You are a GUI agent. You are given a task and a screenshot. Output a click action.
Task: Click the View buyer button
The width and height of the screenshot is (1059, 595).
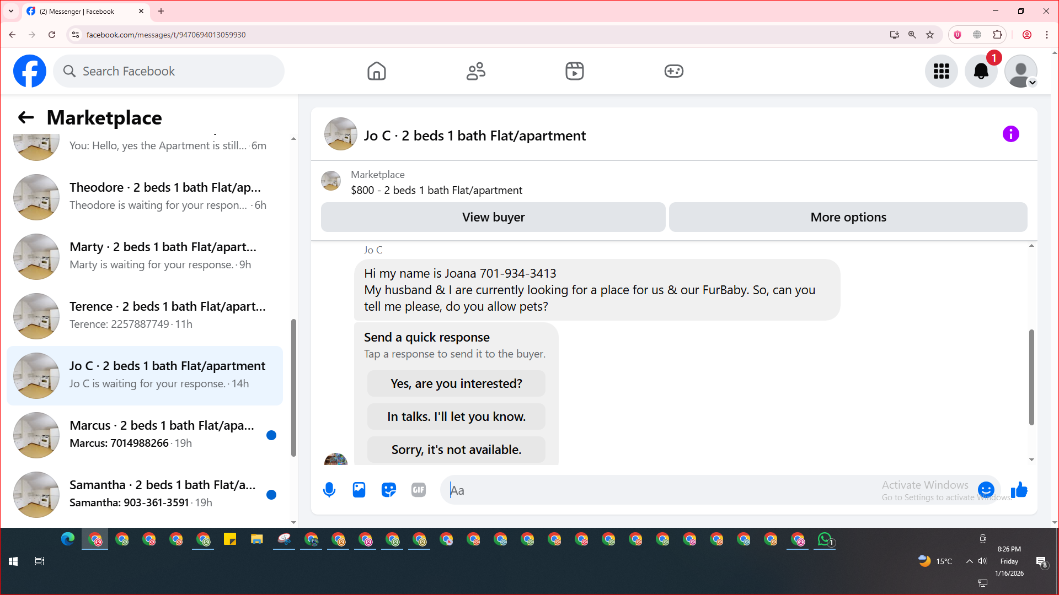[493, 217]
